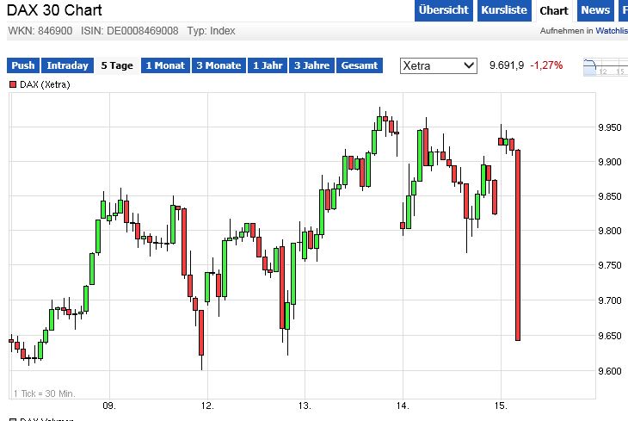Click the red DAX legend color square
The width and height of the screenshot is (628, 421).
point(14,84)
